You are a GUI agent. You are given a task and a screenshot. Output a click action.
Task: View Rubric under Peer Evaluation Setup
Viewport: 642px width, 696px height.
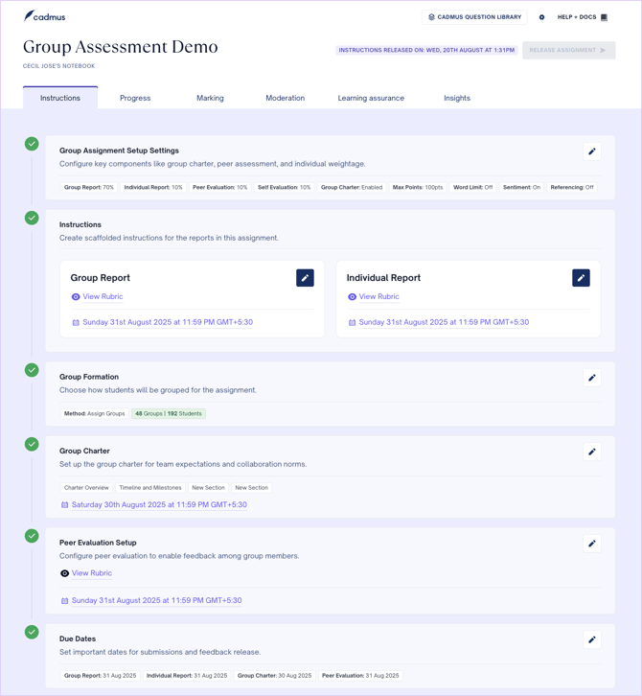click(x=91, y=573)
